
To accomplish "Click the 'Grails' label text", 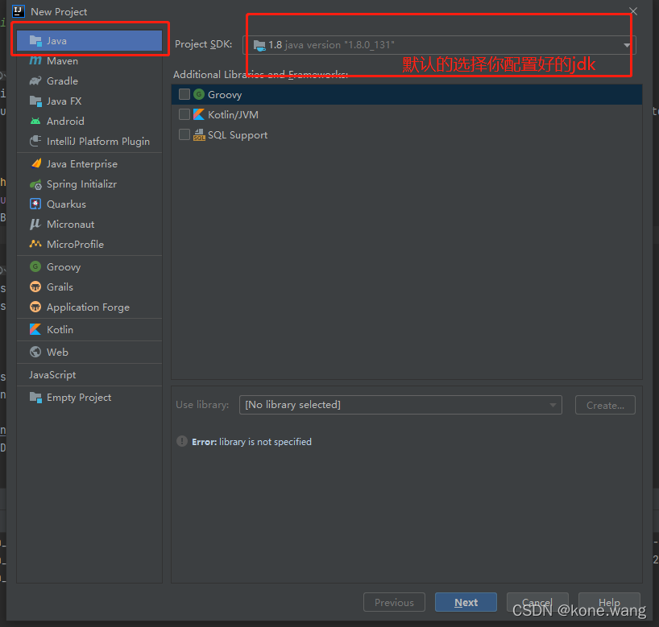I will pyautogui.click(x=60, y=287).
